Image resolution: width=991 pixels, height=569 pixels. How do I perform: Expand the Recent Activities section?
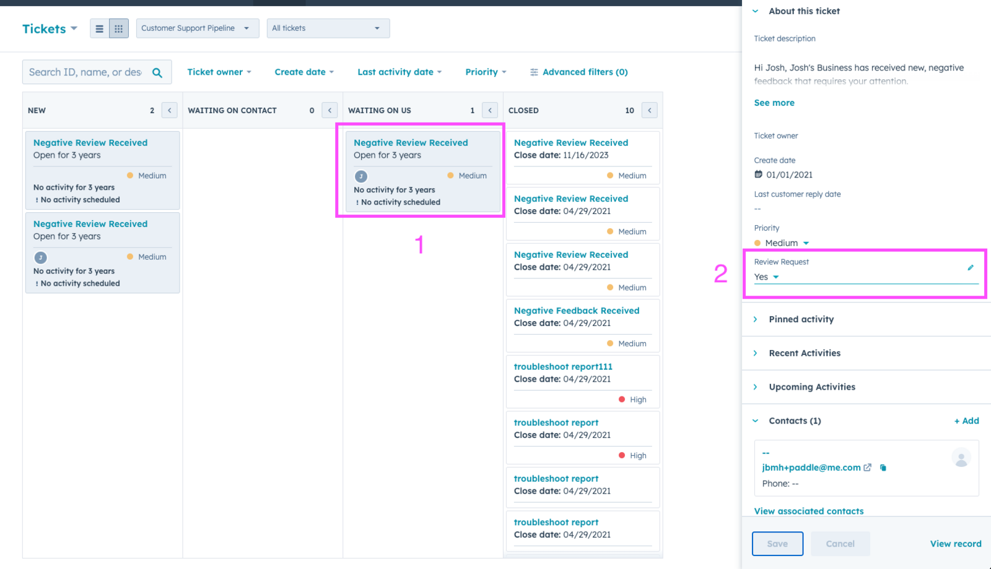click(804, 353)
